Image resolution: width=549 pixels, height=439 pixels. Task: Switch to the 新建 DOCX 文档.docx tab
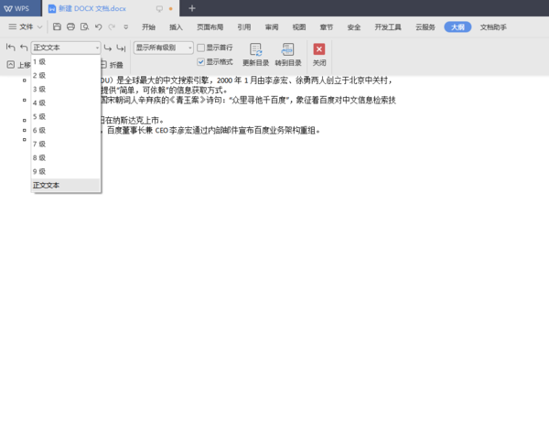click(x=92, y=8)
